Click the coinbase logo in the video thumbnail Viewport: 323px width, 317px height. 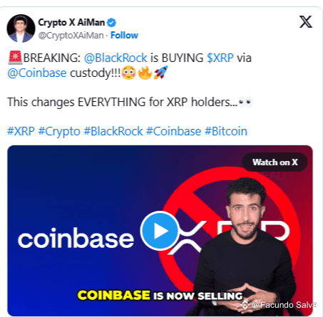[x=76, y=238]
